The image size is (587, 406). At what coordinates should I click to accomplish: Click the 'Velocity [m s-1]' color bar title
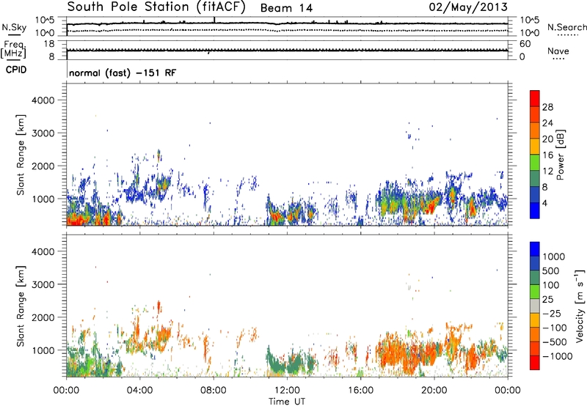(x=580, y=306)
